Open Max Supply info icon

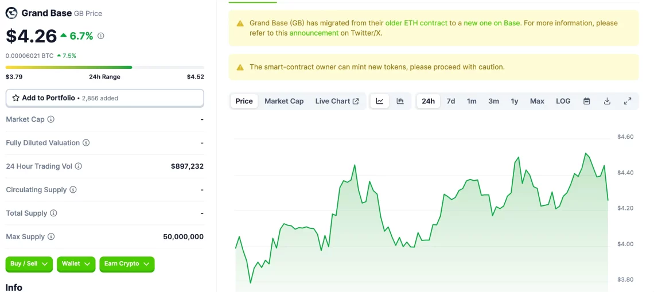tap(51, 236)
